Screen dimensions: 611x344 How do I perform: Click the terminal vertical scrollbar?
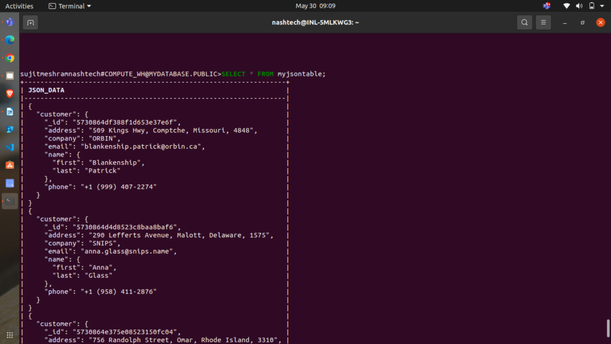pos(607,328)
